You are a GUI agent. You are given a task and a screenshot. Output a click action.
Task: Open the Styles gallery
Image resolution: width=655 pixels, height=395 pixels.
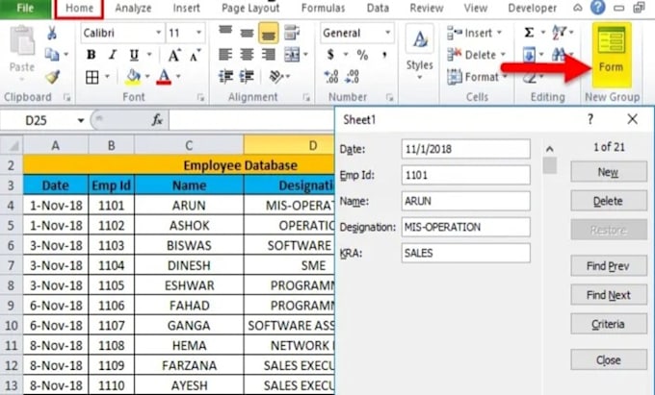pos(419,52)
